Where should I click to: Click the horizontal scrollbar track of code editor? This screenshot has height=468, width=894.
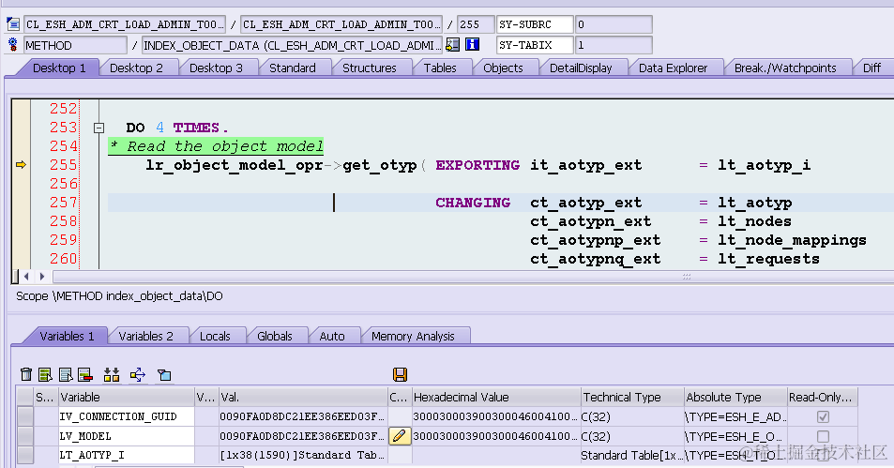473,277
